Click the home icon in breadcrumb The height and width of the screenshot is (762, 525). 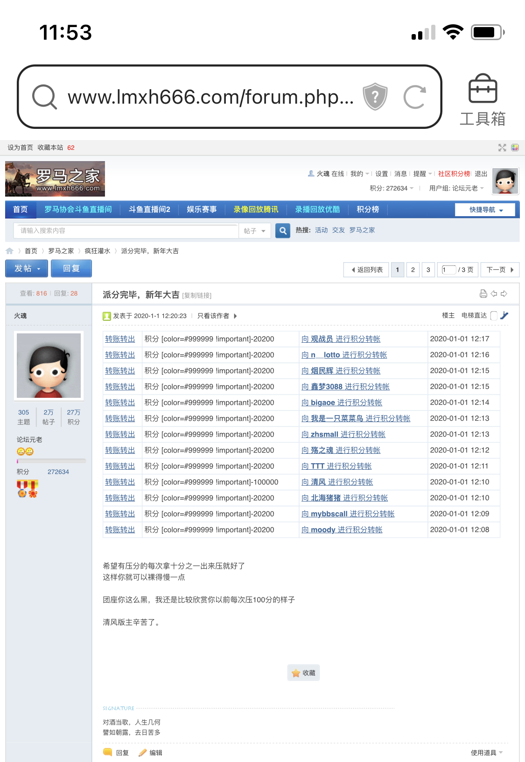[x=9, y=251]
